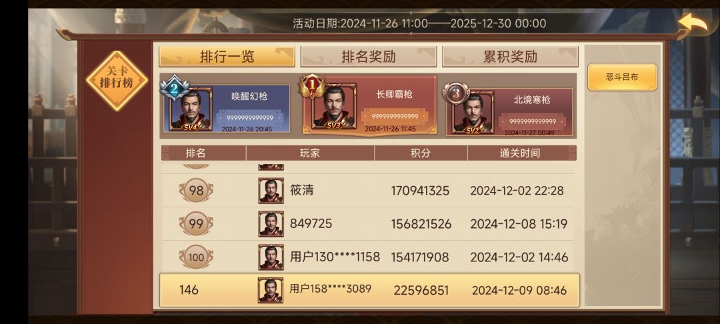Screen dimensions: 720x324
Task: Click the bronze rank 3 medal badge
Action: [455, 93]
